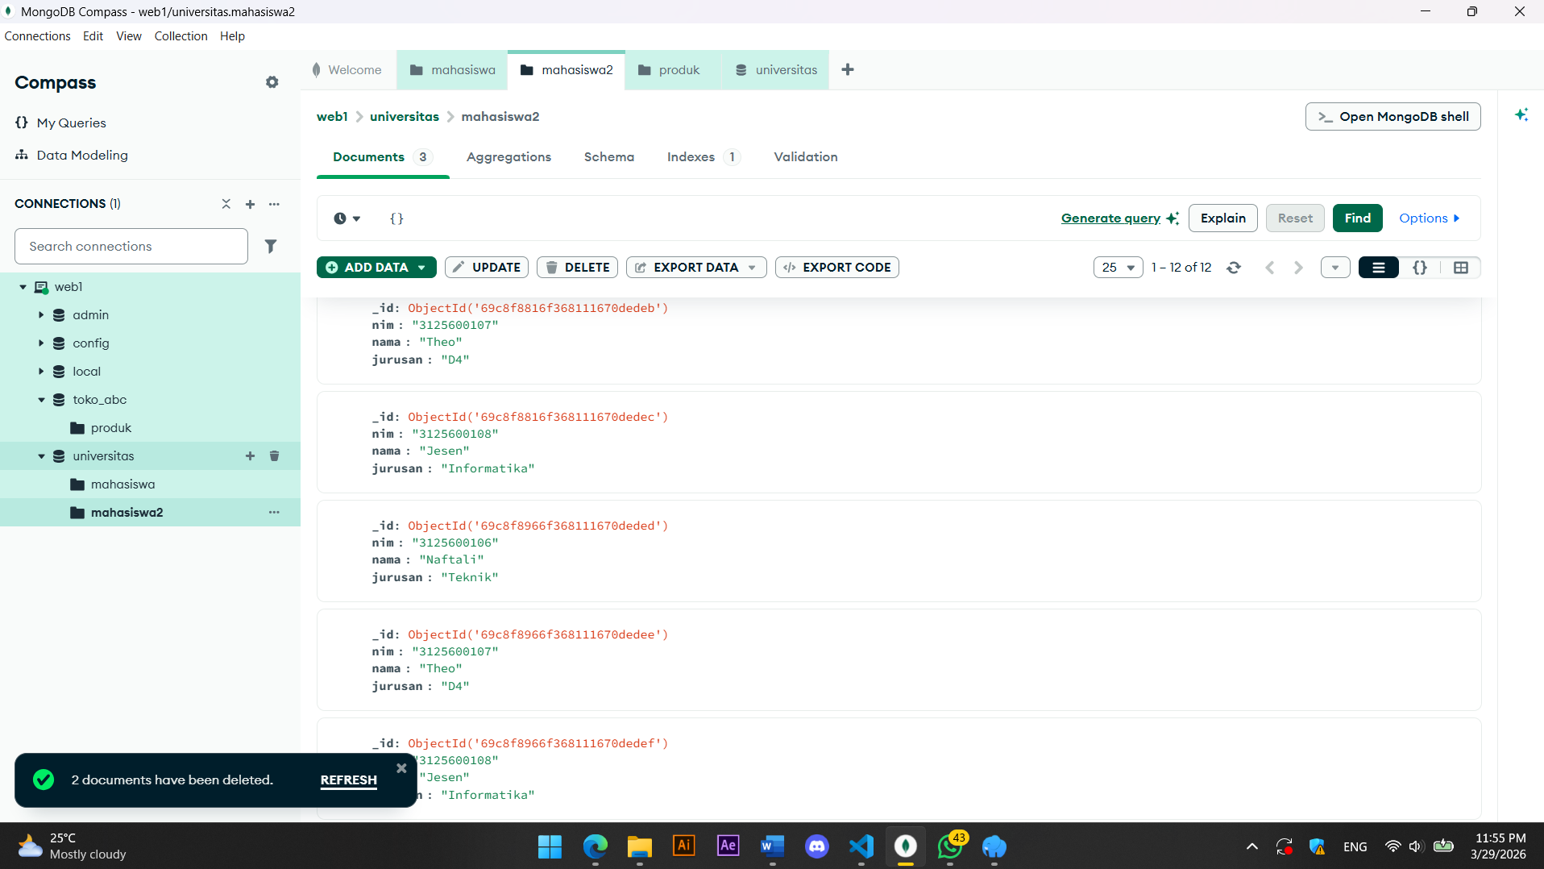
Task: Open a new tab with plus icon
Action: pos(848,70)
